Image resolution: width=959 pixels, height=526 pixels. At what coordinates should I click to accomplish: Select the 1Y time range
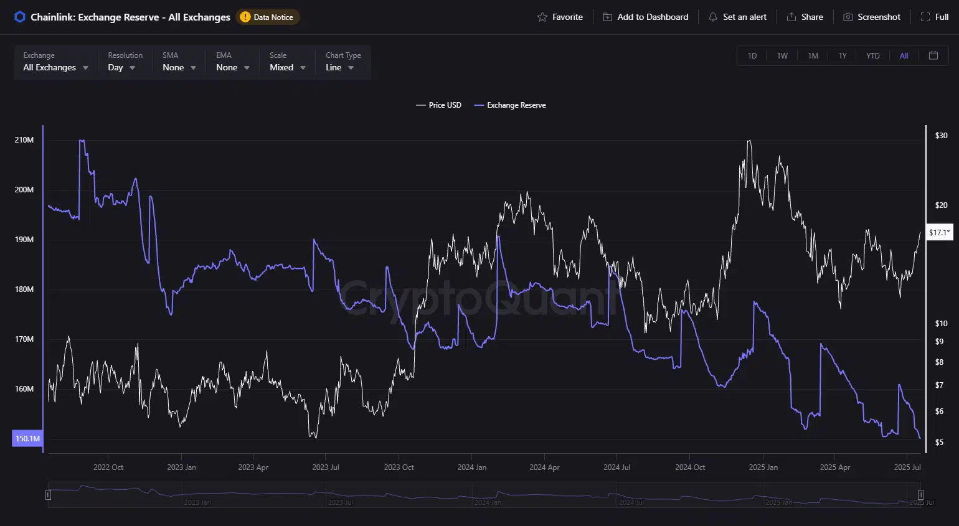click(x=843, y=55)
